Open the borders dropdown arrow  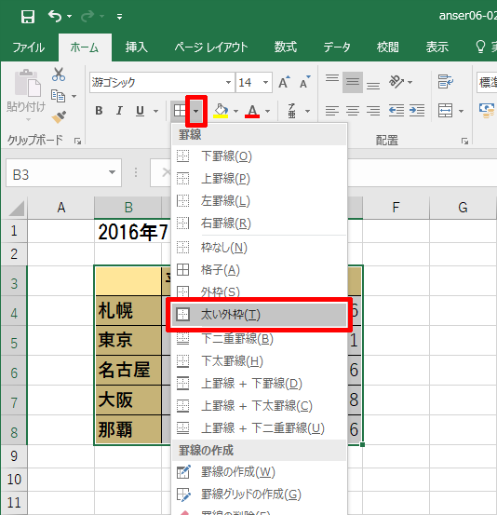tap(196, 111)
